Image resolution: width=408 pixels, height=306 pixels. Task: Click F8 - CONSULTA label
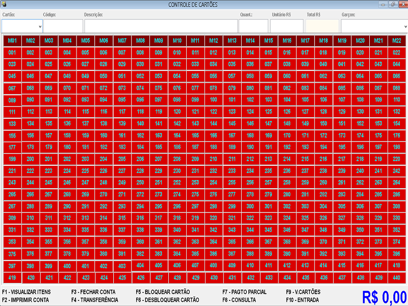pyautogui.click(x=239, y=300)
